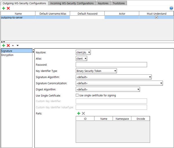Screen dimensions: 174x148
Task: Add a new outgoing WS-Security configuration
Action: pos(3,8)
